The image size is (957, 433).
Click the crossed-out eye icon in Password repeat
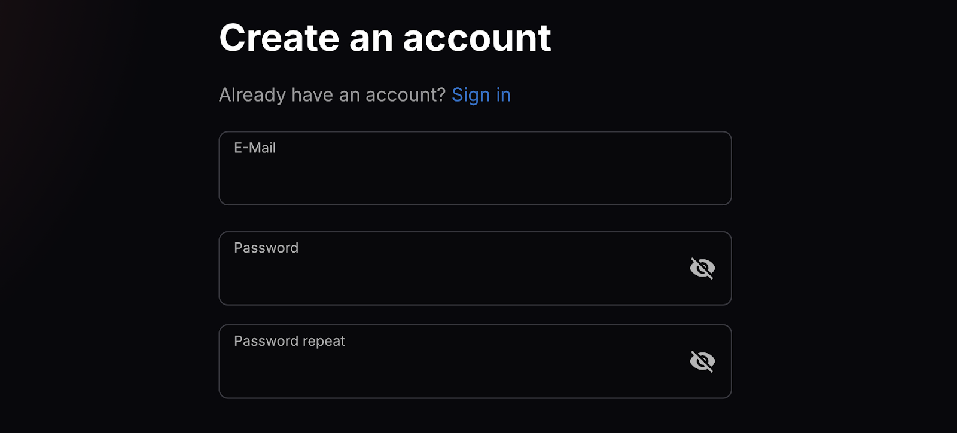pyautogui.click(x=702, y=361)
